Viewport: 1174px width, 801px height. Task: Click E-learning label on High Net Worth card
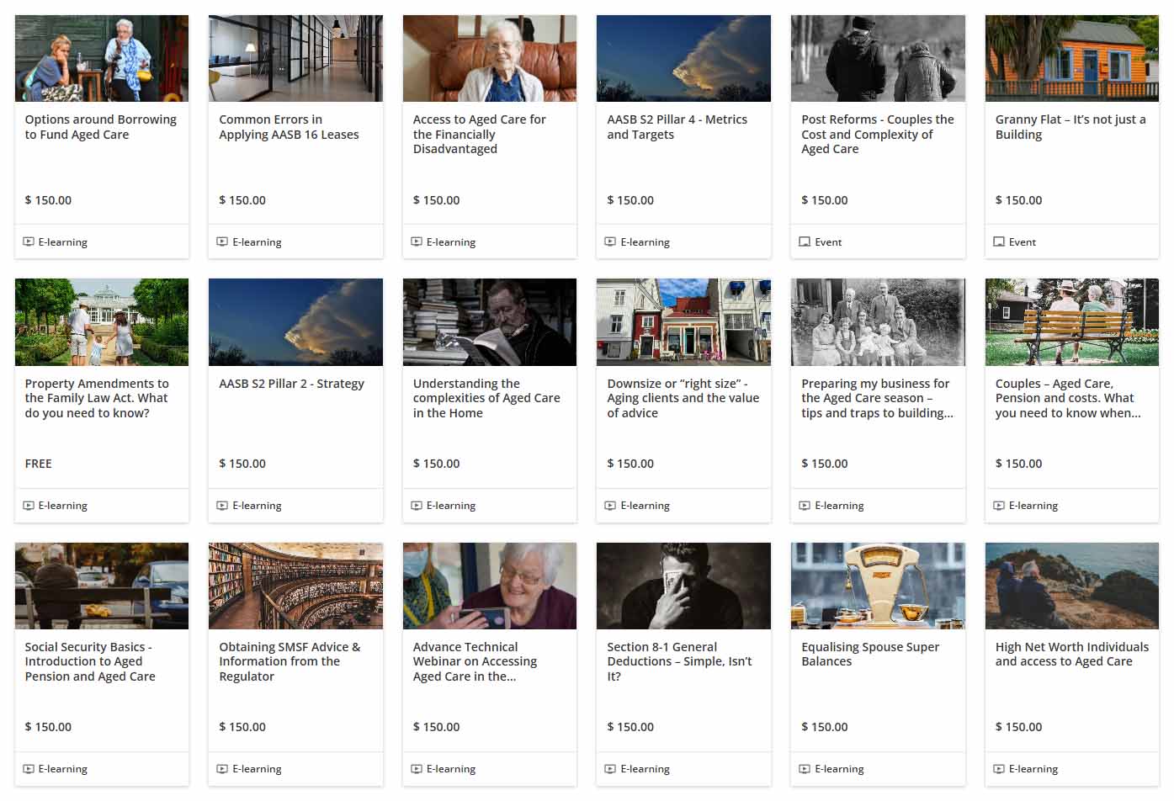point(1033,769)
